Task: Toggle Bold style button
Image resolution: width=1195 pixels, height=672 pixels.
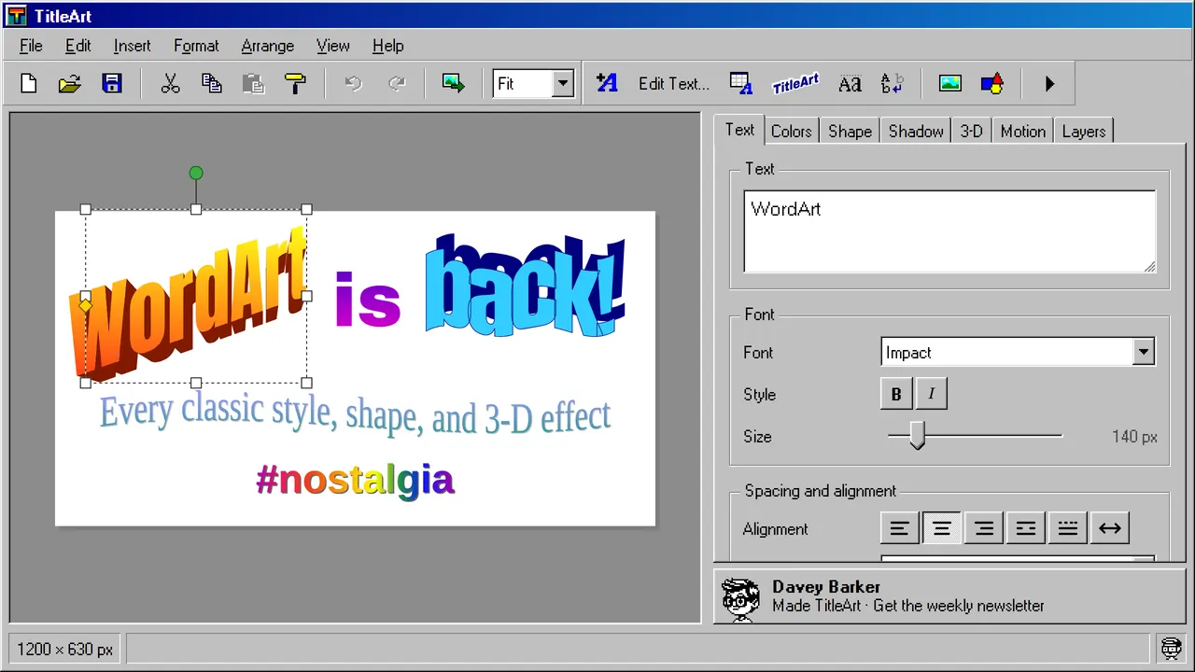Action: point(896,394)
